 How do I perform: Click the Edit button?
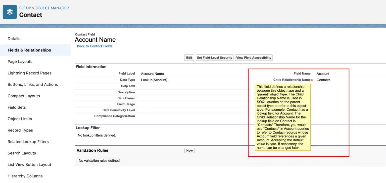click(x=189, y=58)
